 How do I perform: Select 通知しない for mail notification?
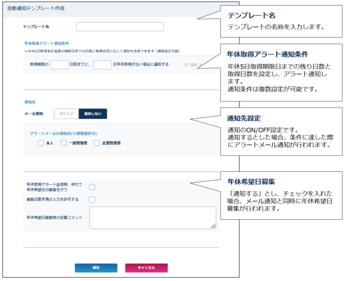[93, 114]
